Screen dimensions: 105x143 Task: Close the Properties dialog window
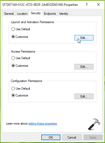tap(98, 4)
